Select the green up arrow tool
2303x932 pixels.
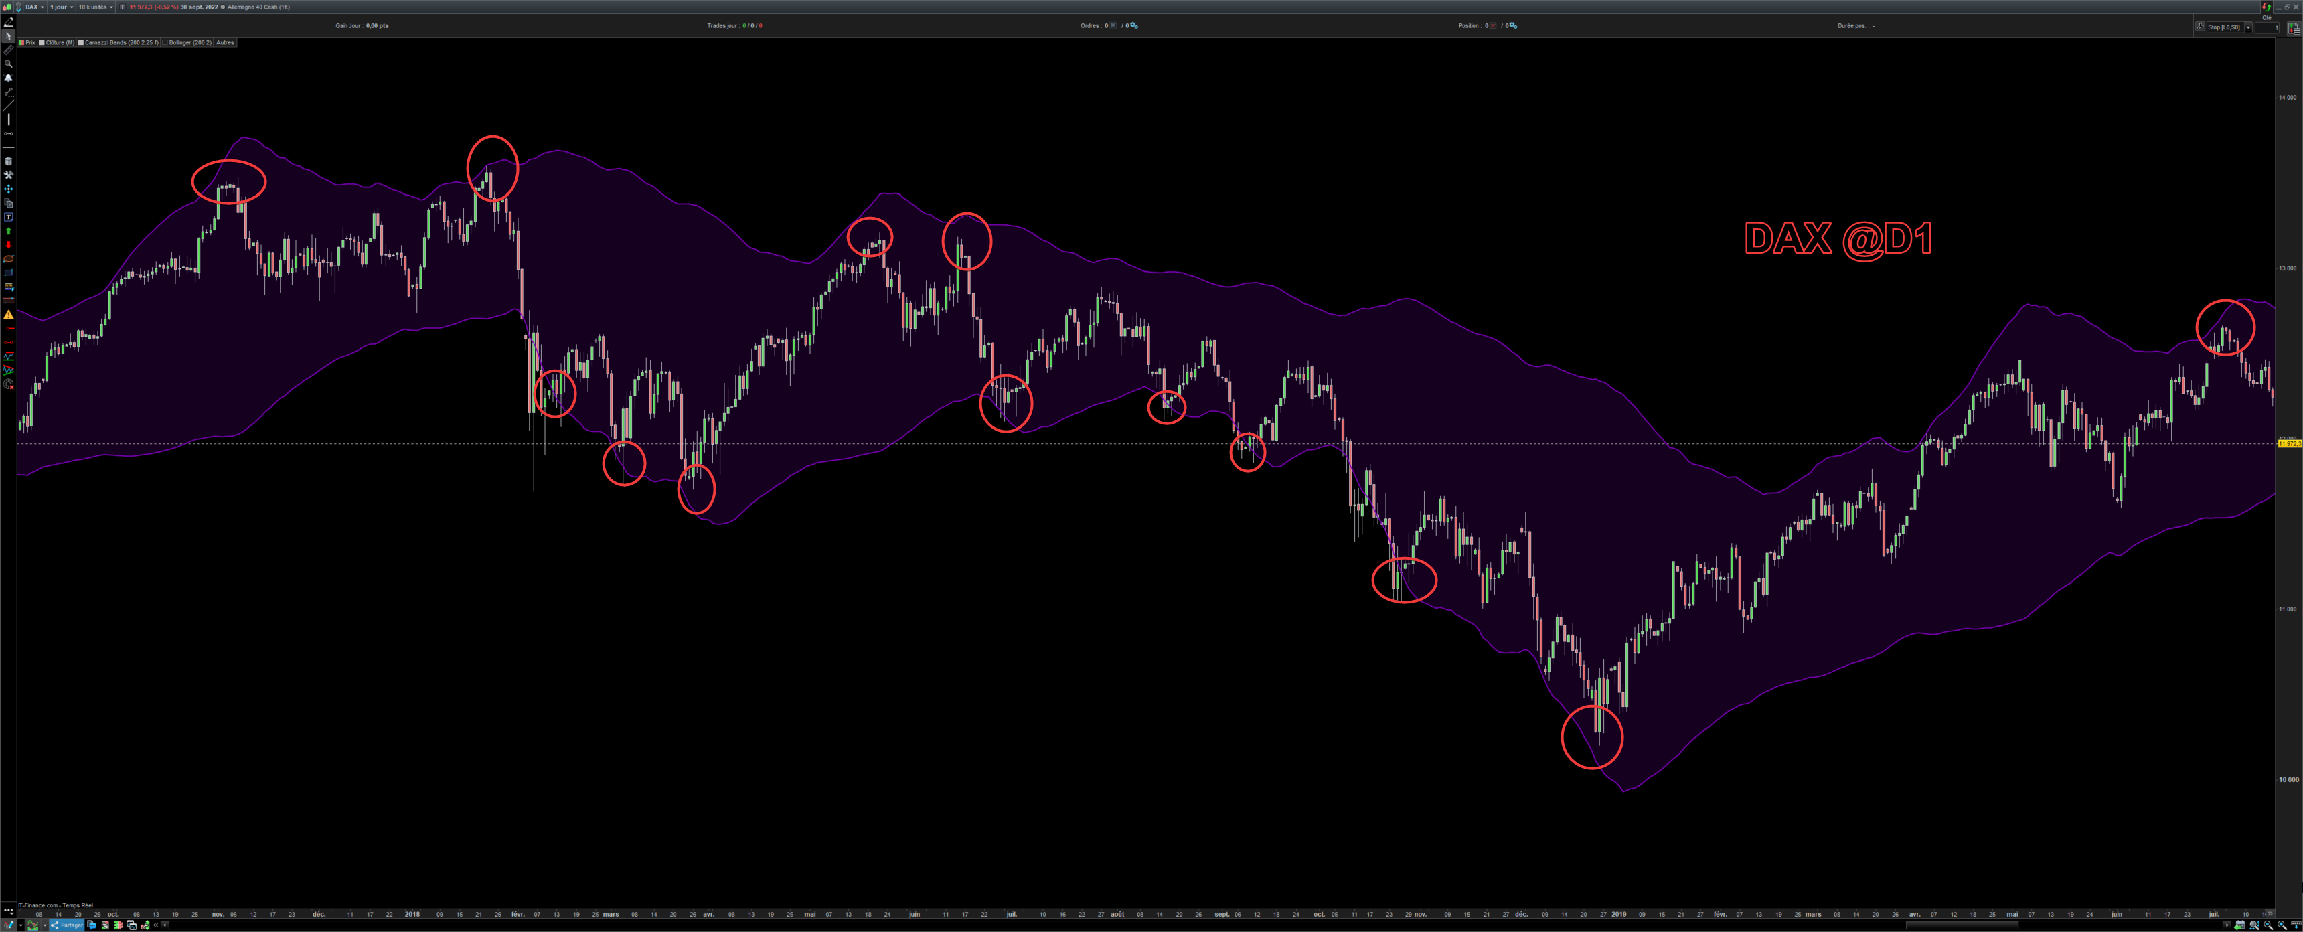[x=8, y=232]
